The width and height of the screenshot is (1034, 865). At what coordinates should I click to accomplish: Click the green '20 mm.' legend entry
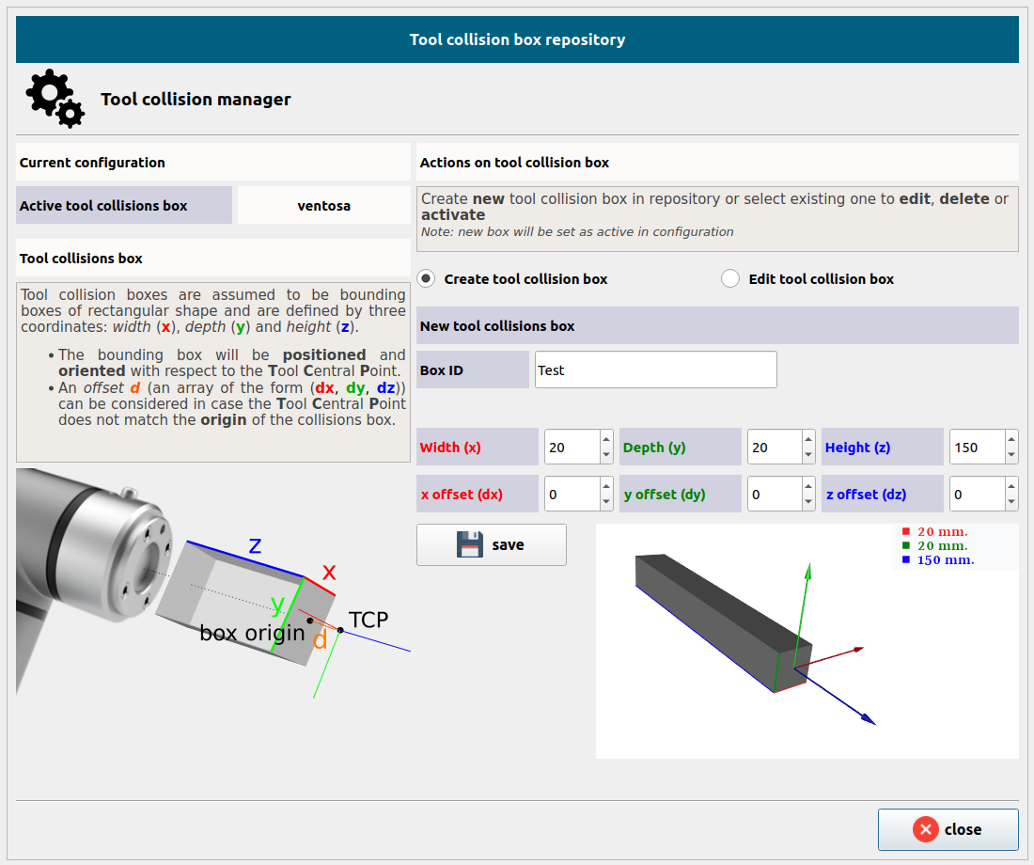click(935, 545)
